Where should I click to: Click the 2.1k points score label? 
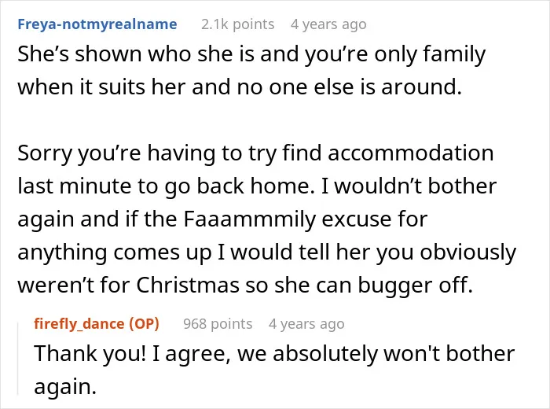pos(237,24)
